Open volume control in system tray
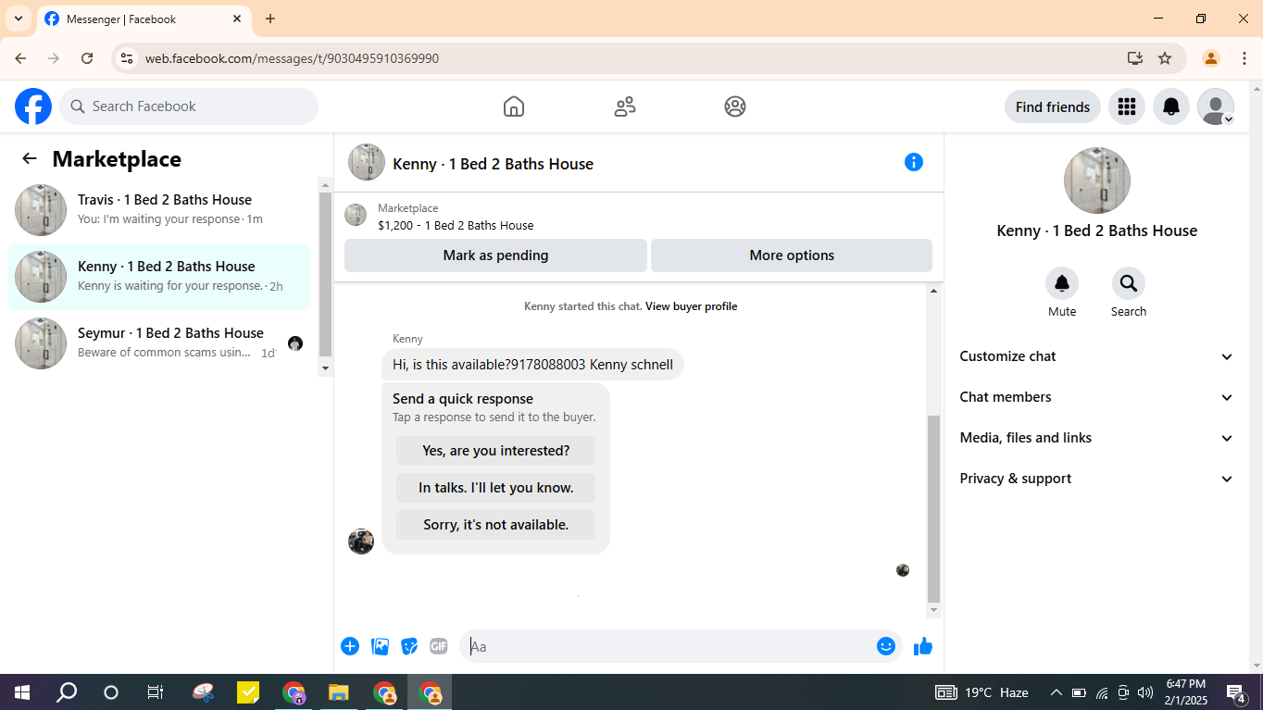The image size is (1263, 710). coord(1145,692)
